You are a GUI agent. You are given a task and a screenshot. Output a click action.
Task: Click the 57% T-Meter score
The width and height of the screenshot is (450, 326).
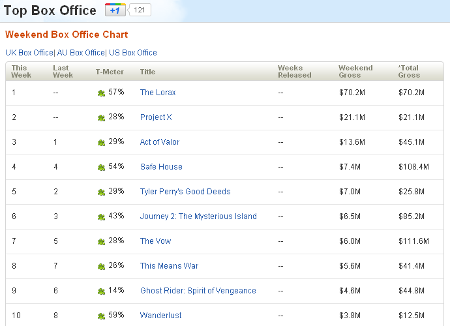point(116,92)
